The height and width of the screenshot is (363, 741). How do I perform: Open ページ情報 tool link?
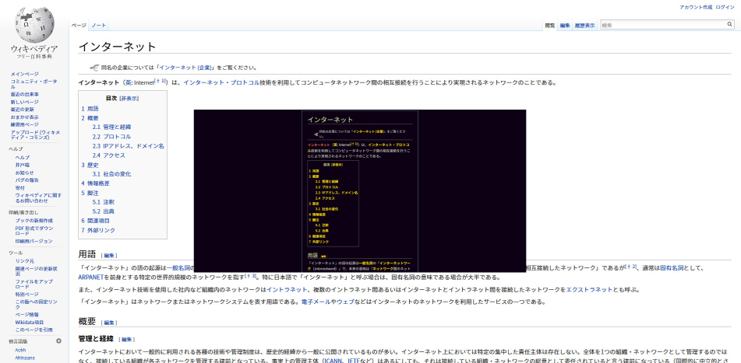[26, 315]
